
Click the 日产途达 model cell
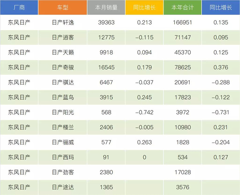click(63, 187)
